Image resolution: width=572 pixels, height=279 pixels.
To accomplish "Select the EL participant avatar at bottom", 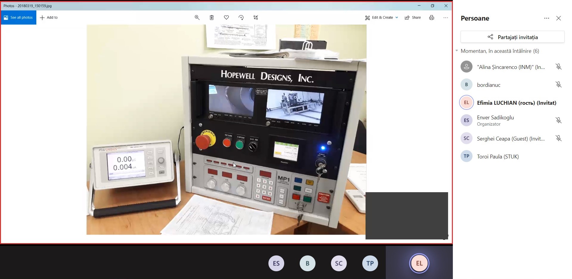I will coord(419,263).
